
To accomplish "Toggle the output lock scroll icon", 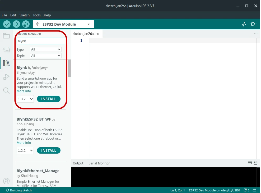I will pyautogui.click(x=255, y=163).
